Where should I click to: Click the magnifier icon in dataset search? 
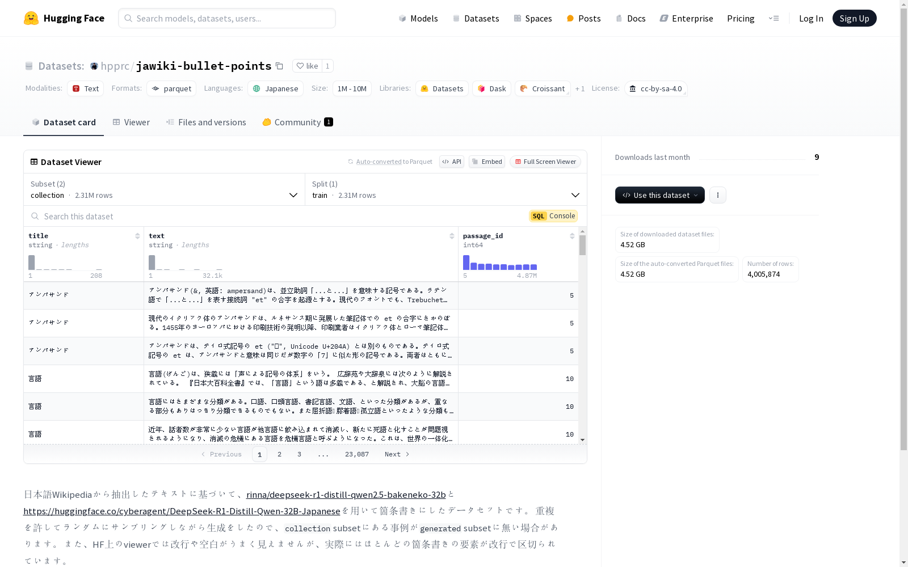(x=35, y=216)
